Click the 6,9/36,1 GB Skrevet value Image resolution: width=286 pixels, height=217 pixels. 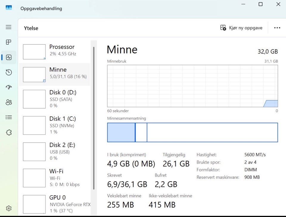click(x=127, y=184)
